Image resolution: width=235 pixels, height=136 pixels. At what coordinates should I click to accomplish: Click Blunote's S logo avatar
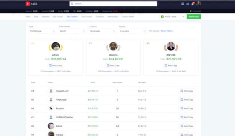pos(51,109)
